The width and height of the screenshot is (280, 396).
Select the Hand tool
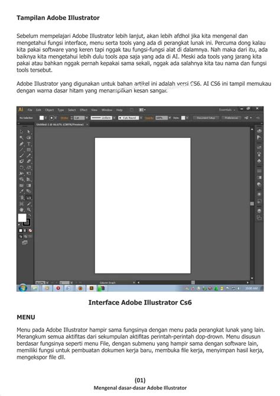click(22, 210)
